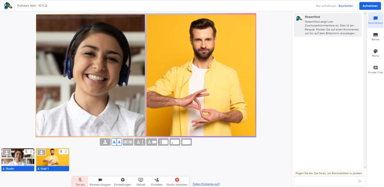The width and height of the screenshot is (384, 187).
Task: Click the StreamYard duck logo
Action: coord(8,6)
